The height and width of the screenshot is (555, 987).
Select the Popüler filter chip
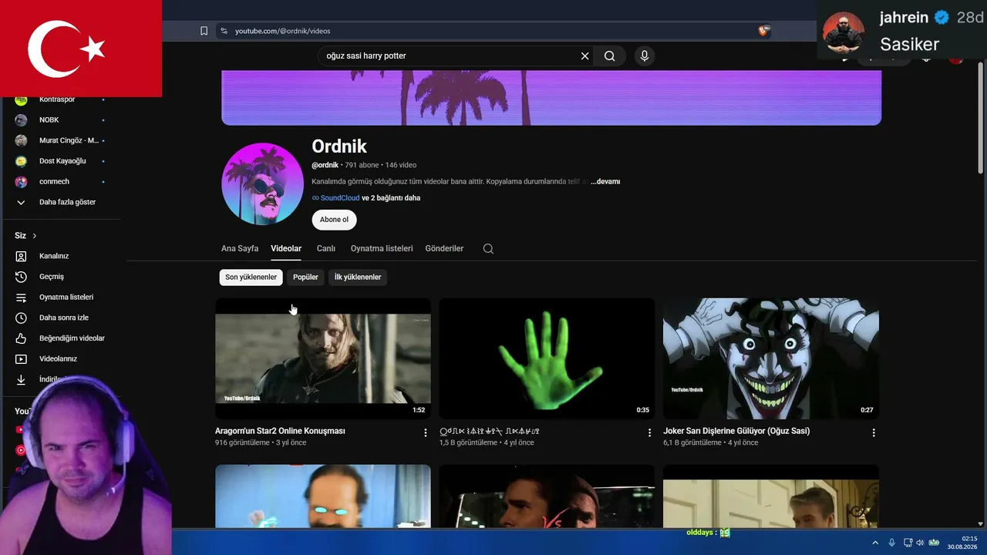[305, 277]
